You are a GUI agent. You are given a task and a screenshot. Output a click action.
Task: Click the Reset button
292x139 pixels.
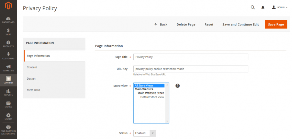(x=209, y=24)
